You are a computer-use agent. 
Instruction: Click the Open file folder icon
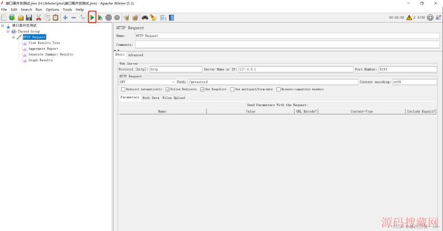[20, 18]
